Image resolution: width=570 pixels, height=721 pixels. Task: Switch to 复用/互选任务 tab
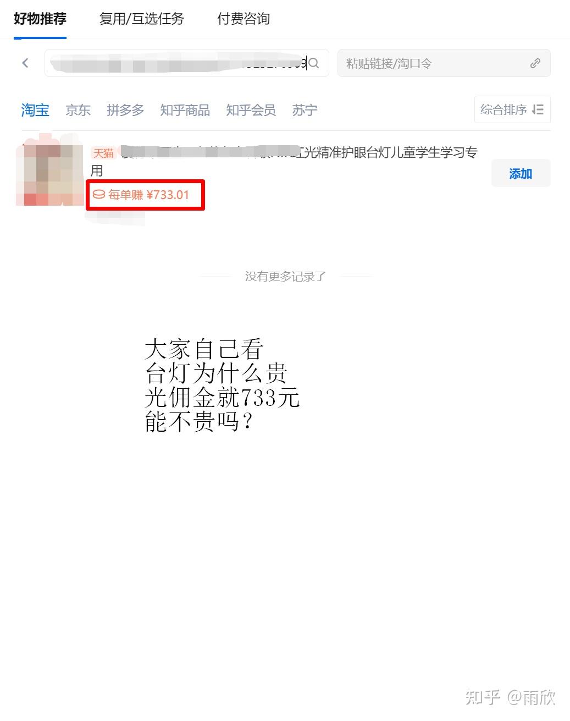(x=142, y=19)
